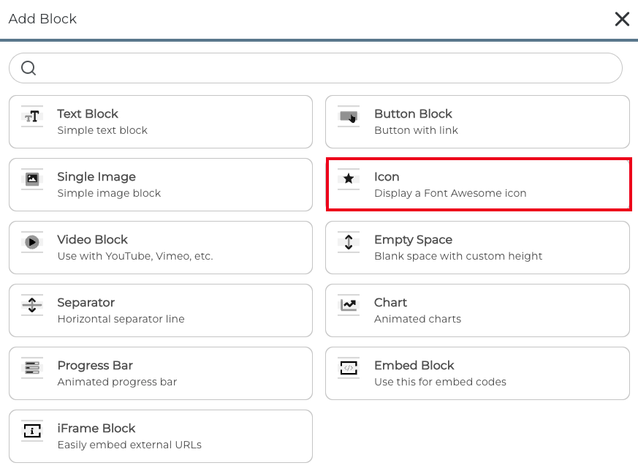Viewport: 638px width, 471px height.
Task: Choose Button with link description
Action: point(416,130)
